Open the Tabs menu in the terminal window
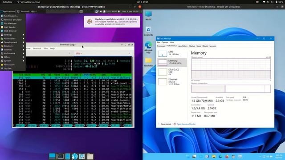Screen dimensions: 285x160 coord(45,48)
